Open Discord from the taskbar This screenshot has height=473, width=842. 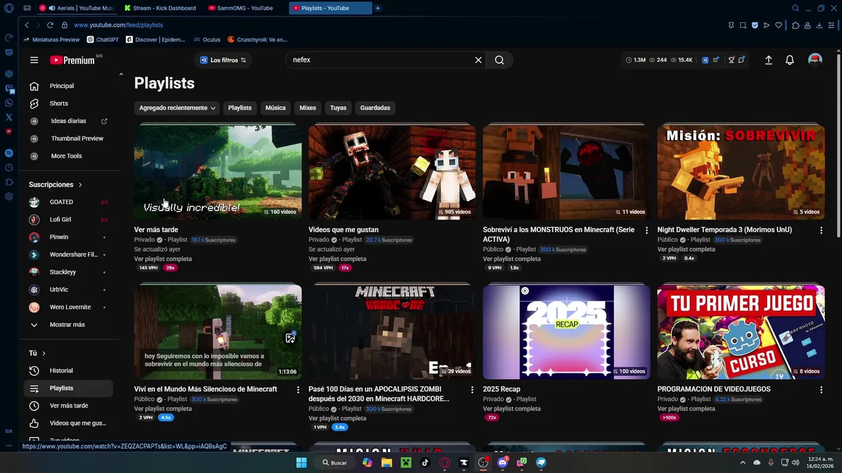click(503, 462)
